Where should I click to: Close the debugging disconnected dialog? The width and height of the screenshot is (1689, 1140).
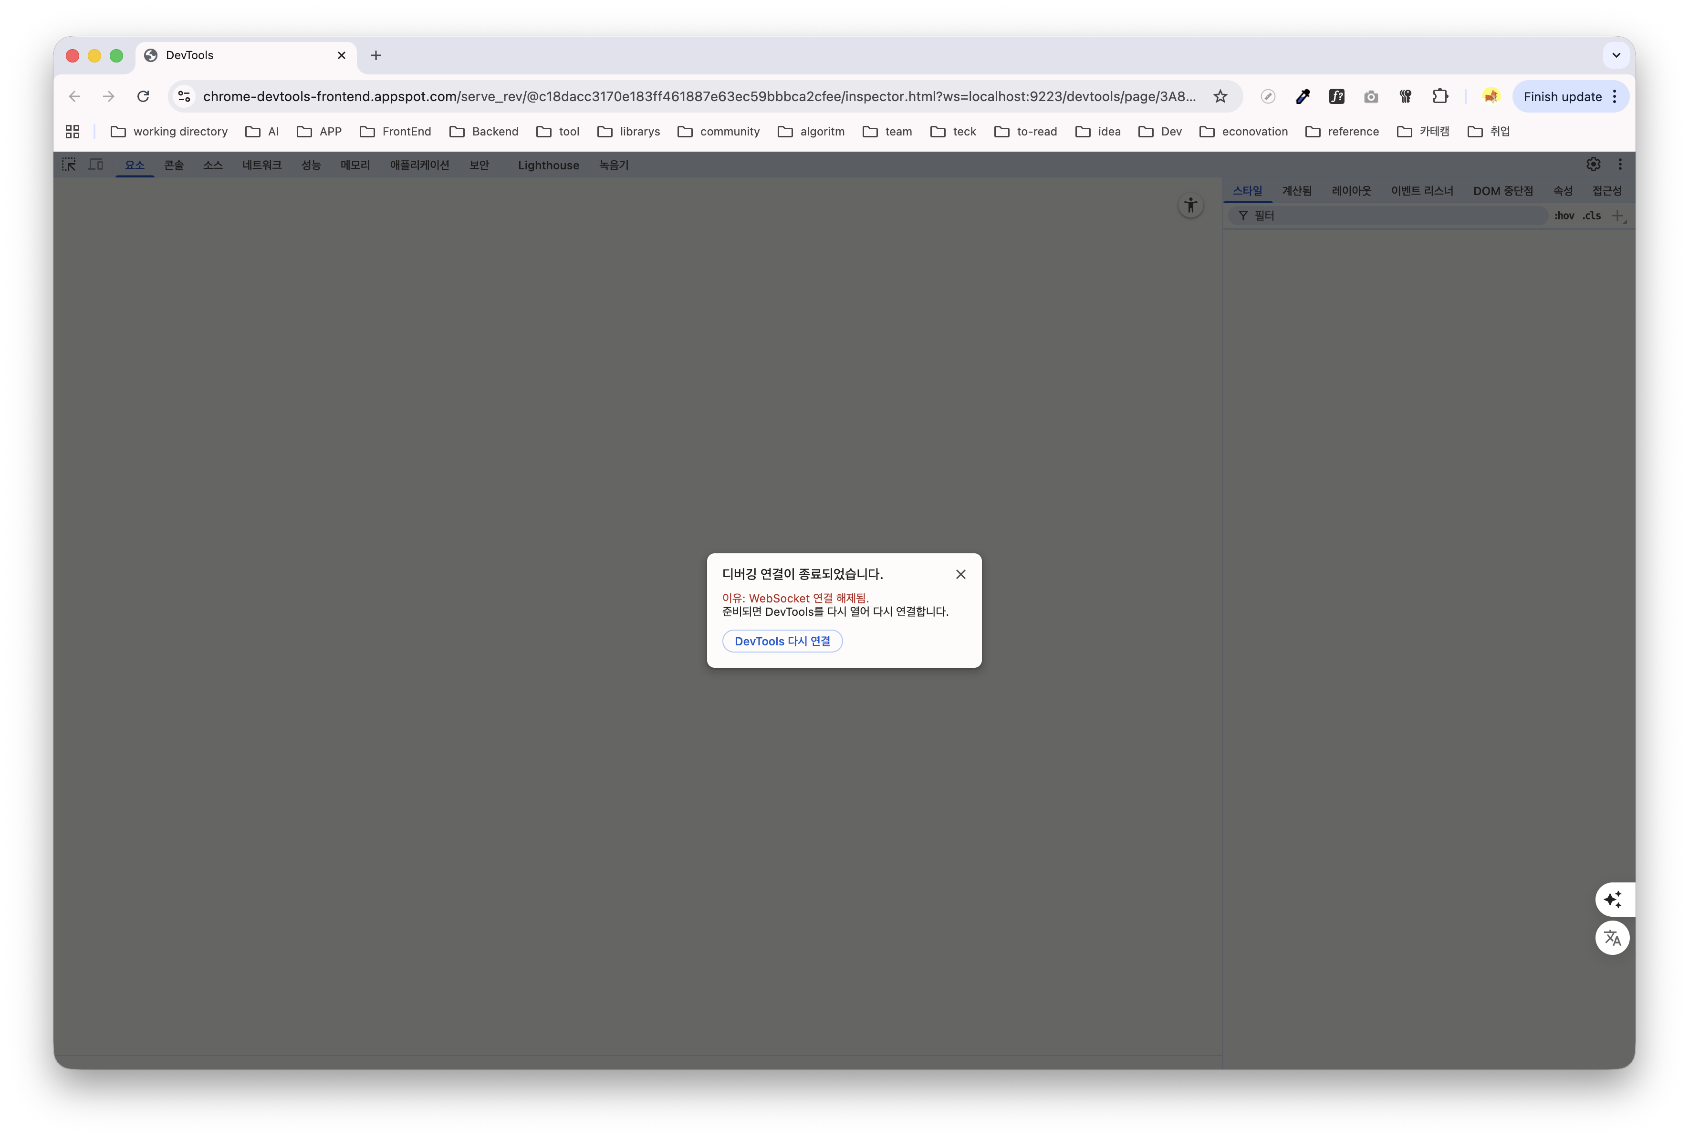(x=960, y=574)
